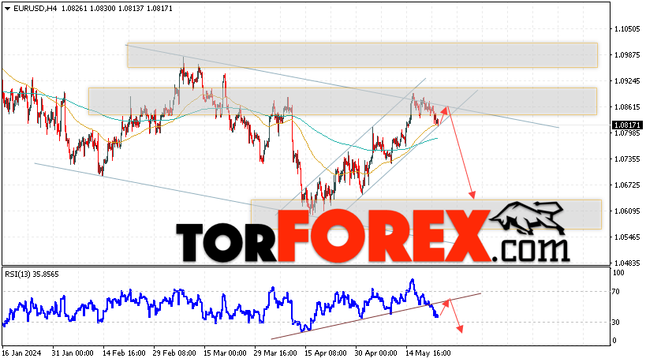Click the 1.10505 price axis label
The height and width of the screenshot is (362, 646).
(x=627, y=29)
